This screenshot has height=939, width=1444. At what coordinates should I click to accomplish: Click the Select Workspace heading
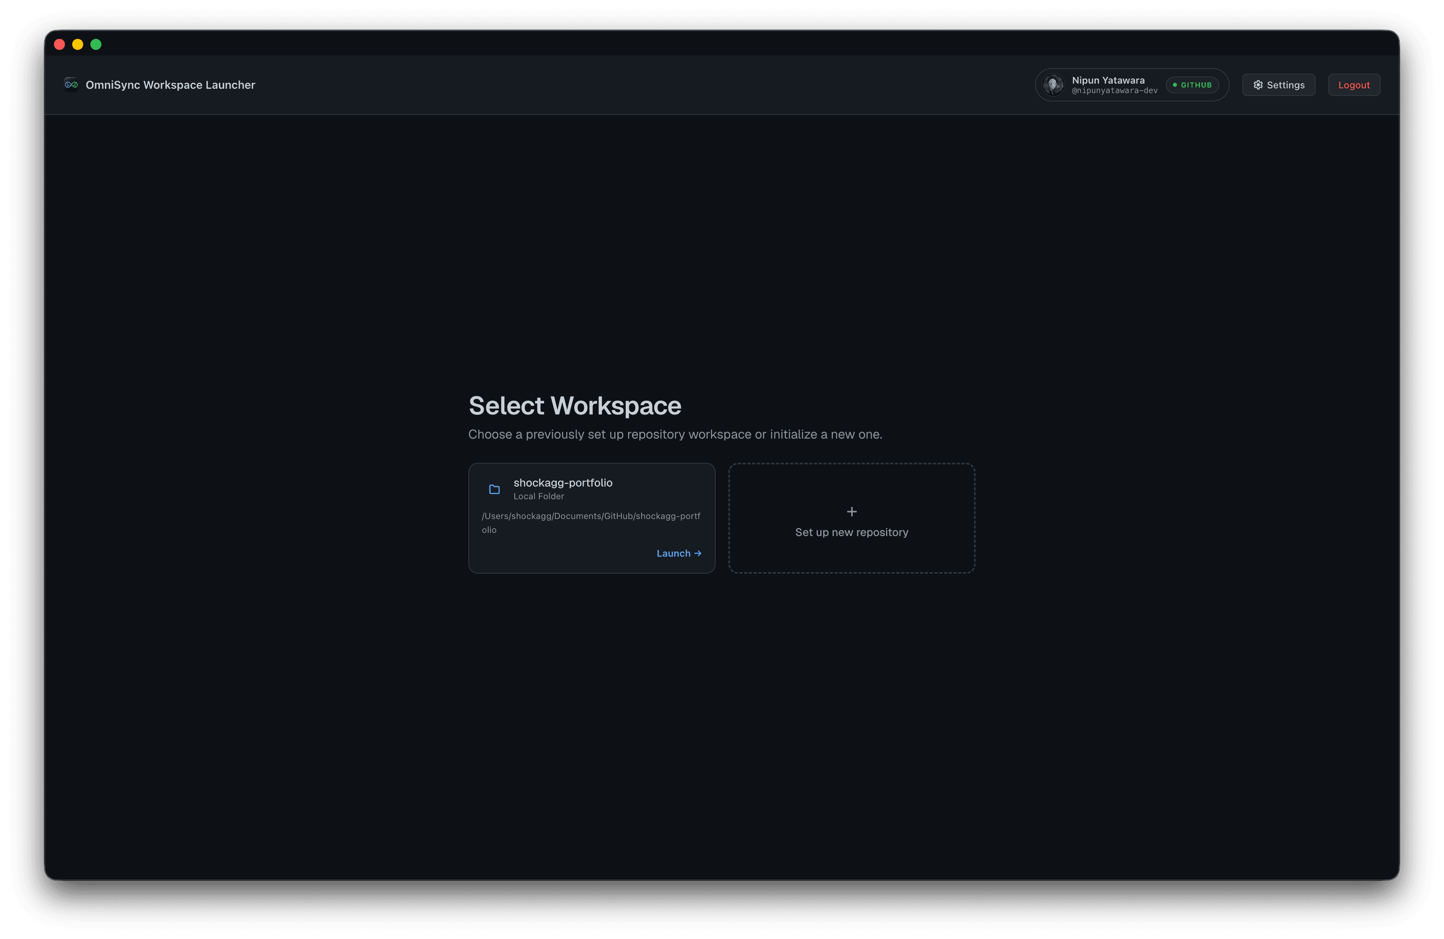point(575,405)
